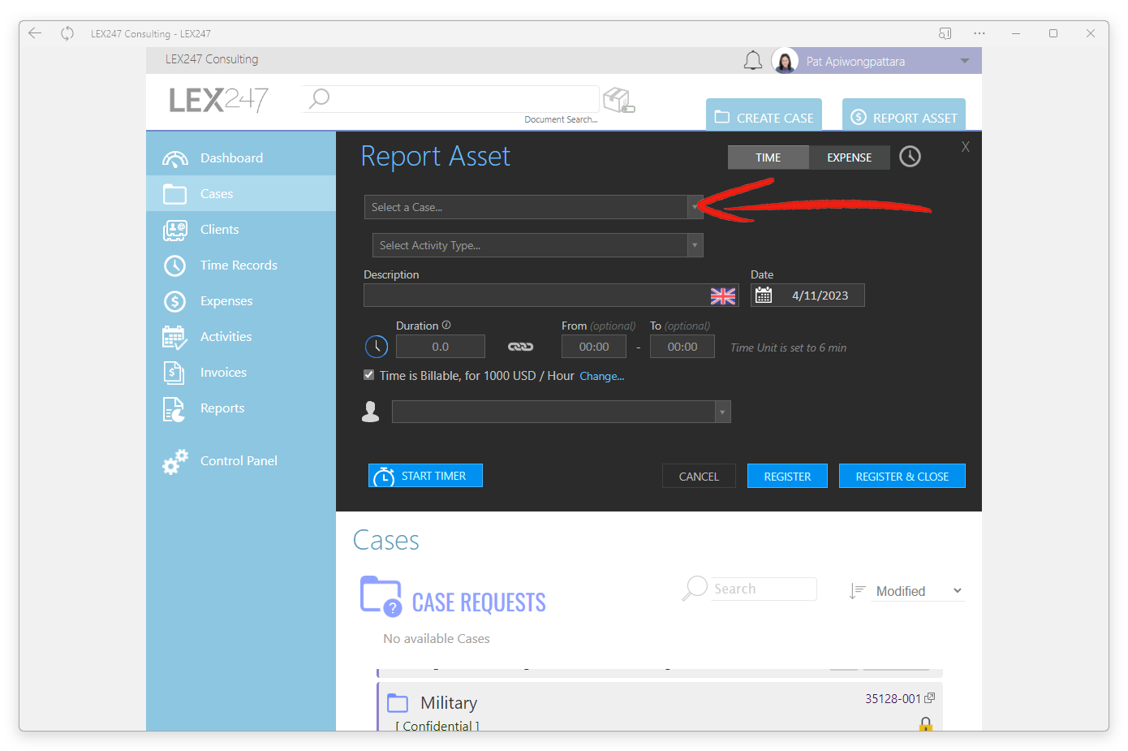Click the Time Records clock icon
Viewport: 1128px width, 751px height.
coord(175,265)
